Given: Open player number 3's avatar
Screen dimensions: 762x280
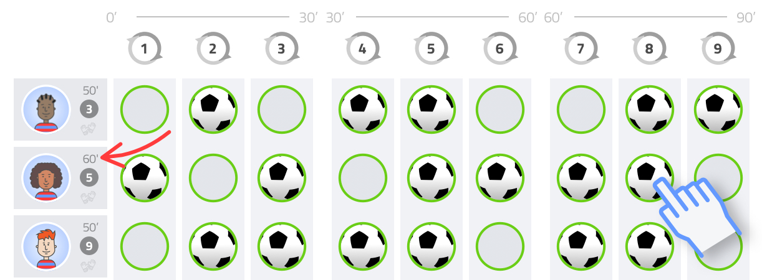Looking at the screenshot, I should tap(46, 110).
